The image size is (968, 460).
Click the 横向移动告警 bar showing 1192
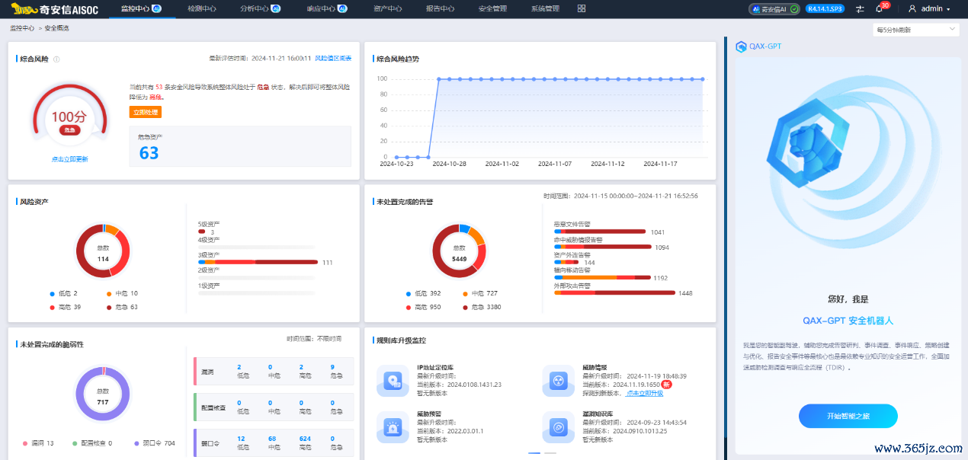tap(602, 277)
